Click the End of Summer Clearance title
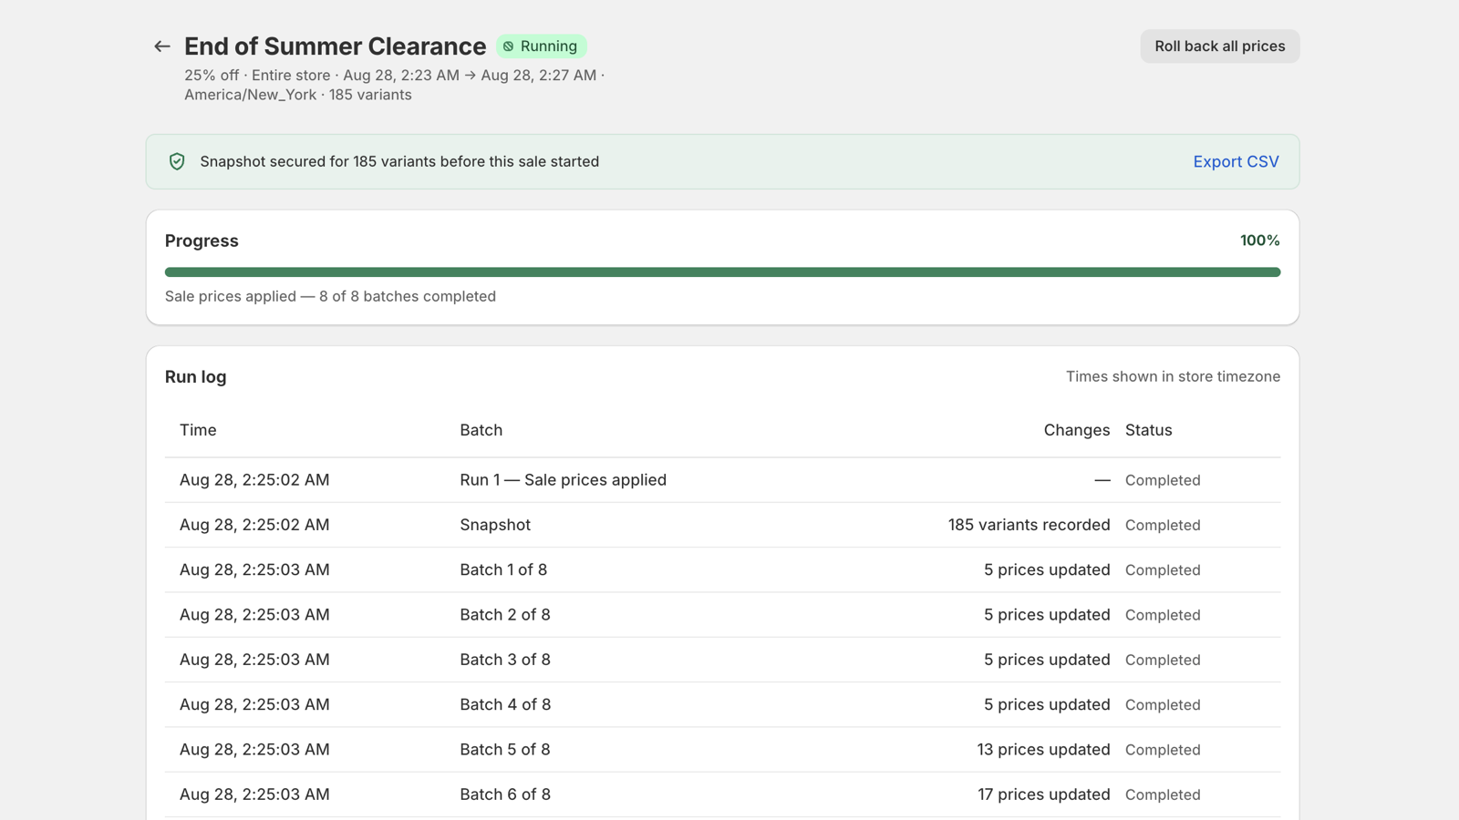Screen dimensions: 1459x820 [x=335, y=46]
